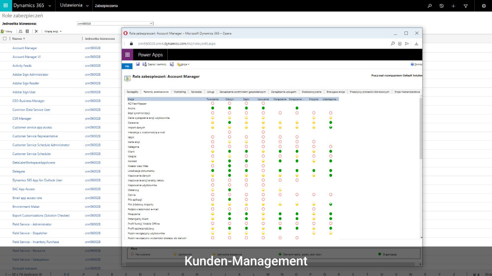This screenshot has height=276, width=492.
Task: Click Zabezpieczenia in the navigation bar
Action: pos(106,5)
